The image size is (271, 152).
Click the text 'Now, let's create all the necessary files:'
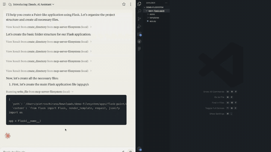tap(32, 78)
